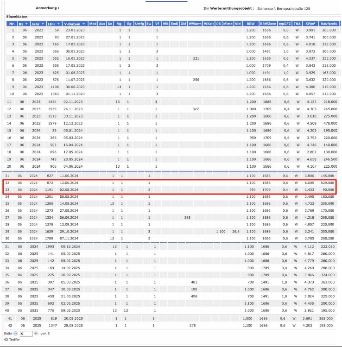This screenshot has width=342, height=347.
Task: Select the Kaufpreis cell 246.500
Action: pos(330,159)
